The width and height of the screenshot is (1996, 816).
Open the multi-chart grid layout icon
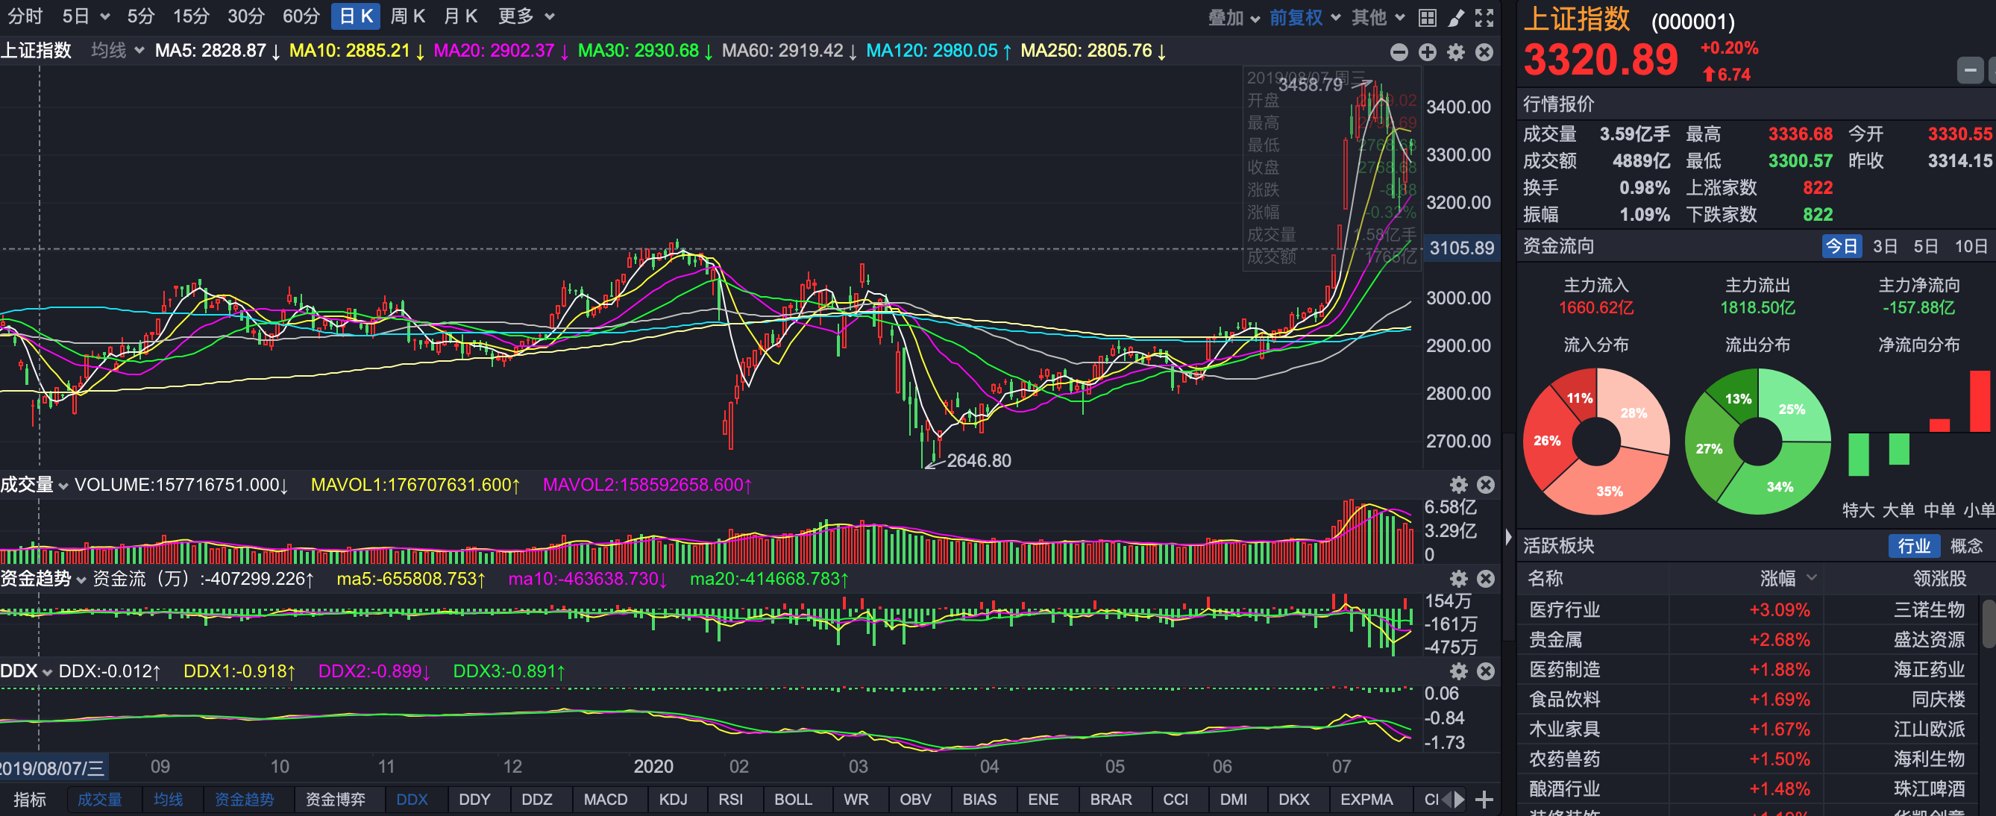click(x=1428, y=17)
